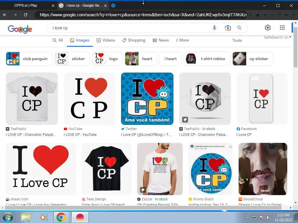Open the iFunny Brazil profile picture image

[211, 169]
